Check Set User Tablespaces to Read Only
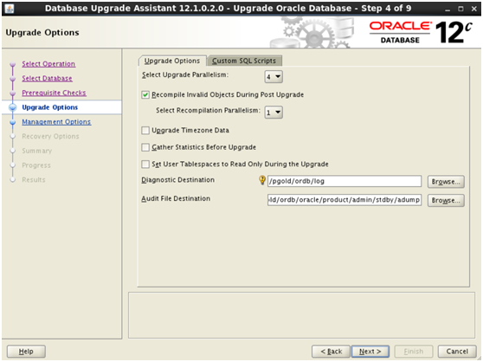This screenshot has width=483, height=362. [145, 165]
